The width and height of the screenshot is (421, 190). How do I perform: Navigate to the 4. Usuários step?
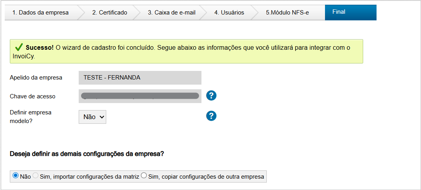pos(229,13)
